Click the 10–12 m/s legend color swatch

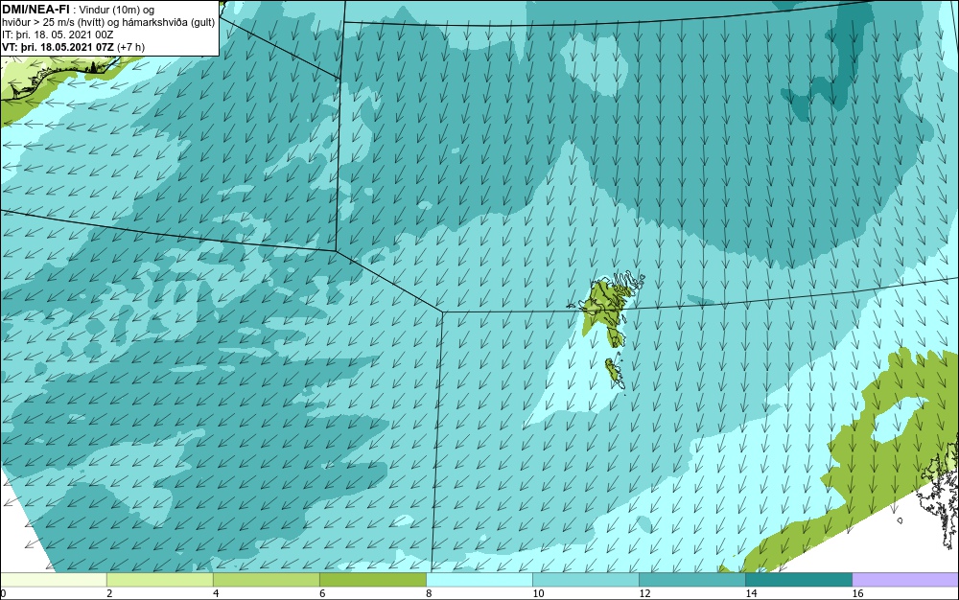[585, 580]
